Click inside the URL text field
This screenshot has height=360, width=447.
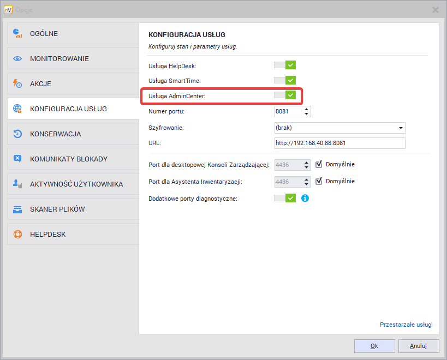[x=339, y=143]
